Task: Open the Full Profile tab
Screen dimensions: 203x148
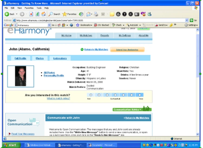Action: 20,58
